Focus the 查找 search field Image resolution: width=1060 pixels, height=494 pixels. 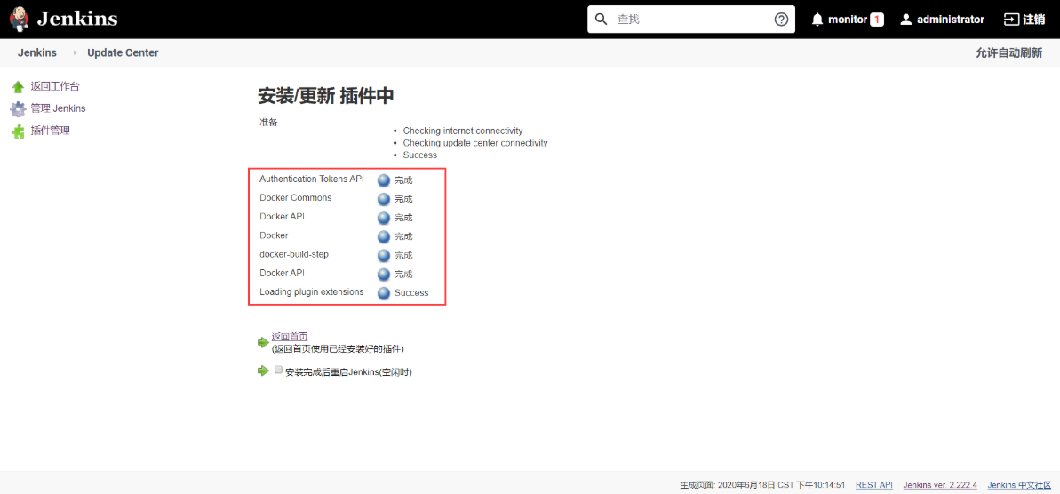click(691, 19)
